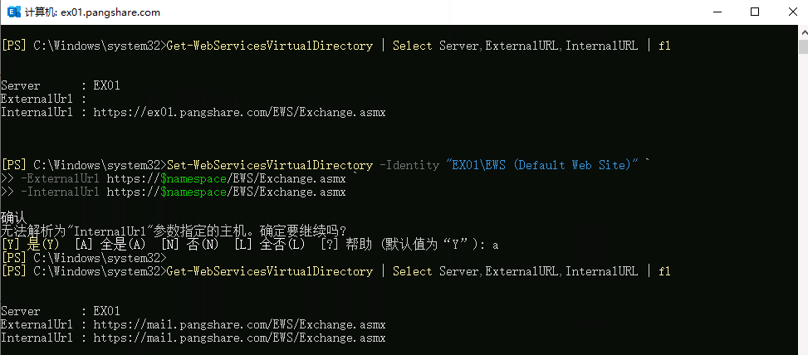Viewport: 808px width, 355px height.
Task: Maximize the PowerShell console window
Action: (x=754, y=12)
